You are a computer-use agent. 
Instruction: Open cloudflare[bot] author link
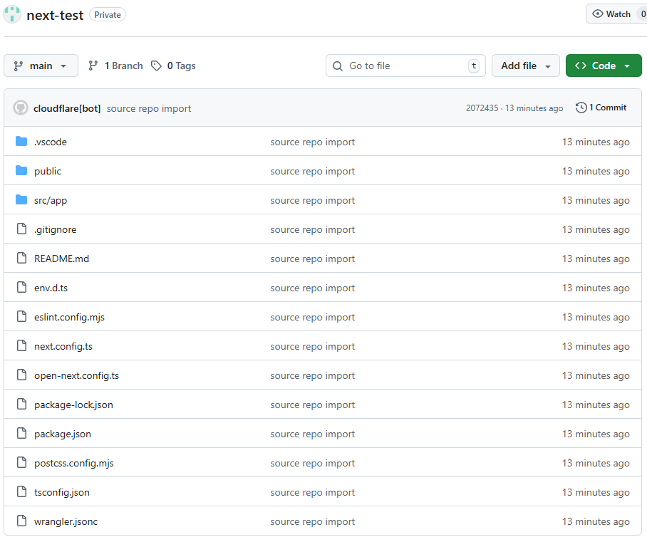(67, 108)
